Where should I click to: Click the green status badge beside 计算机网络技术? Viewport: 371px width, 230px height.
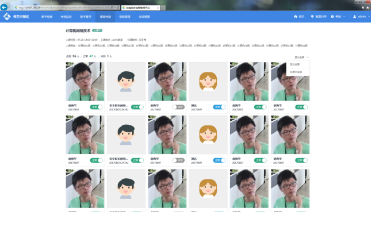tap(97, 30)
